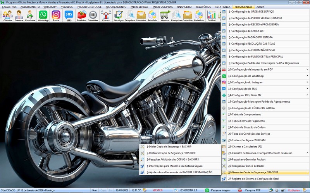310x193 pixels.
Task: Open the Serviços toolbar icon
Action: 119,15
